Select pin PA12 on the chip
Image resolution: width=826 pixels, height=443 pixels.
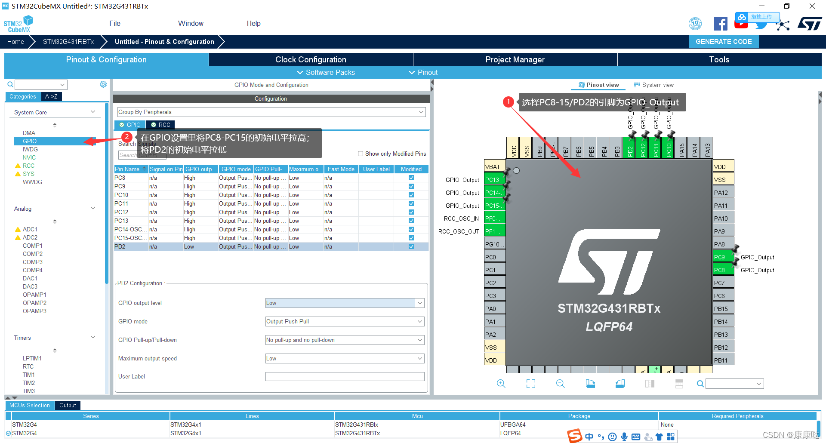tap(723, 193)
